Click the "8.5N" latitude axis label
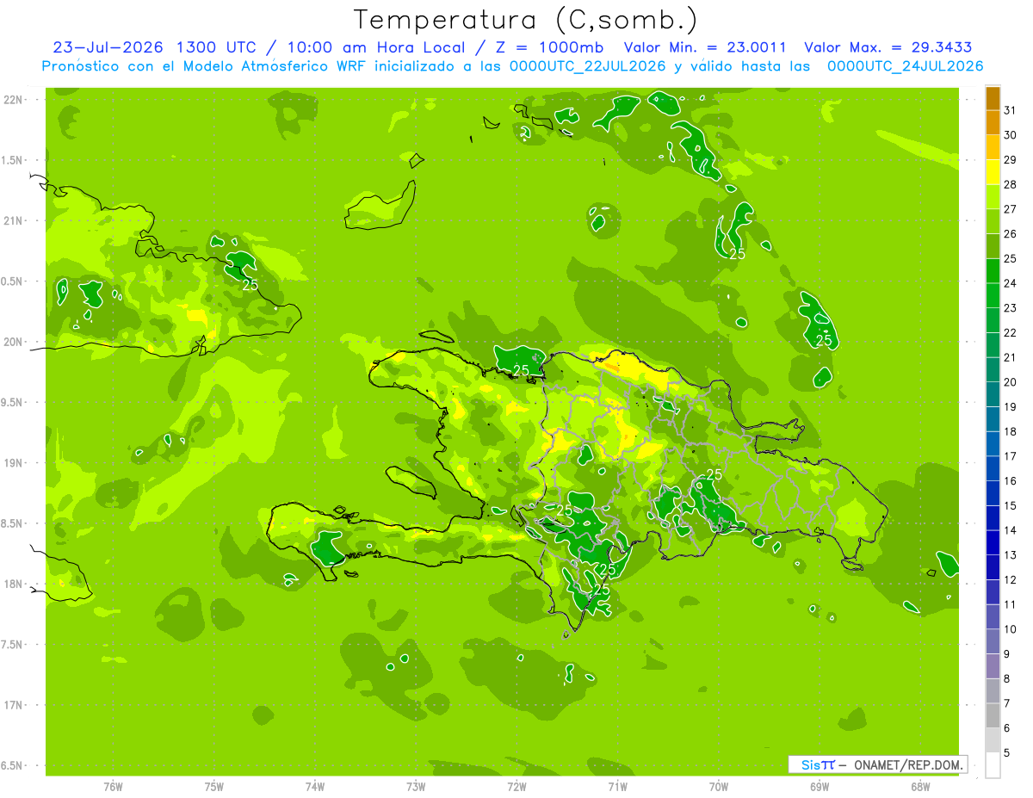This screenshot has width=1033, height=798. 12,523
